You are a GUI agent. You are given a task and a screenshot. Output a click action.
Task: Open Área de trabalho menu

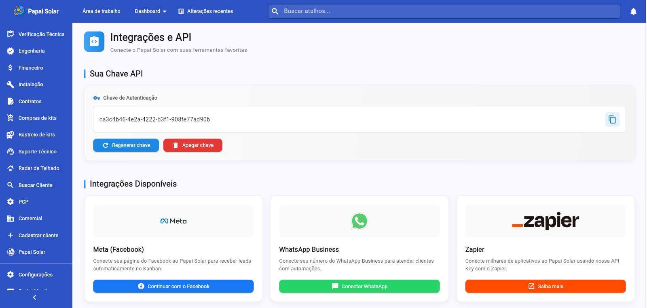pos(101,11)
